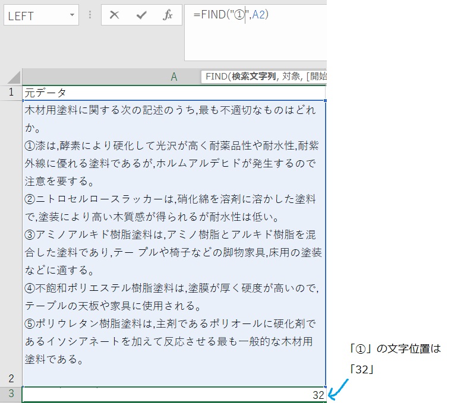467x403 pixels.
Task: Select the cell with the long 木材用塗料 text
Action: pyautogui.click(x=173, y=237)
